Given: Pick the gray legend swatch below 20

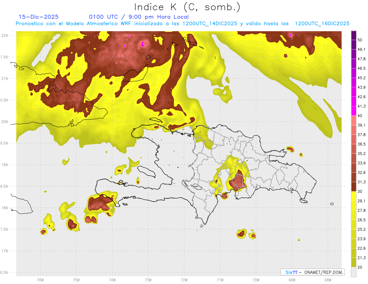Looking at the screenshot, I should 354,272.
